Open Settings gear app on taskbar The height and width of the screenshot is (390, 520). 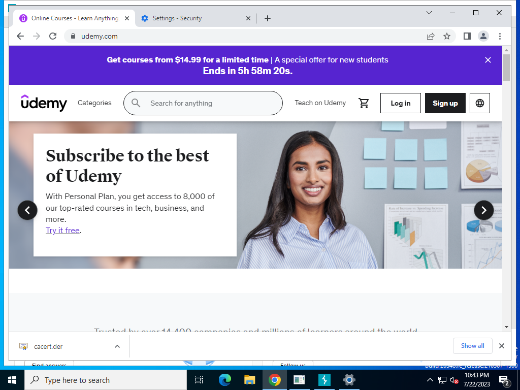(349, 380)
